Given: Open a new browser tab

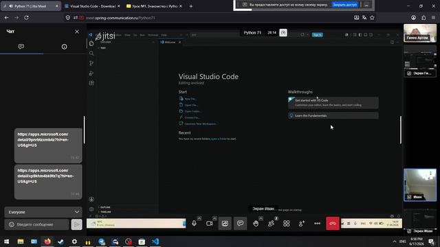Looking at the screenshot, I should (191, 6).
